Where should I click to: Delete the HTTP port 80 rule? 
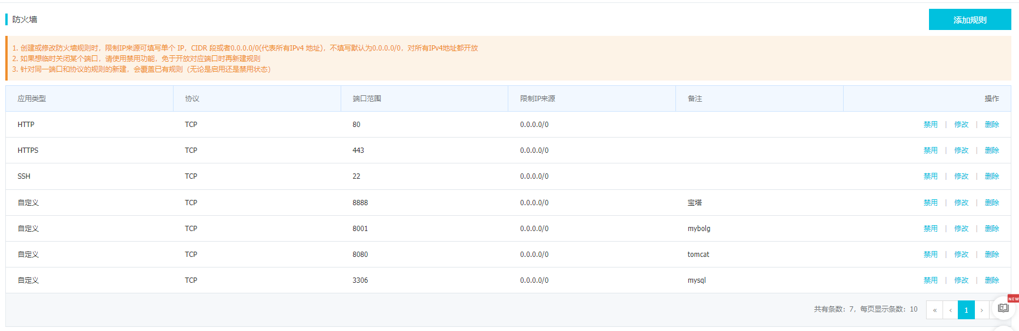pyautogui.click(x=992, y=125)
